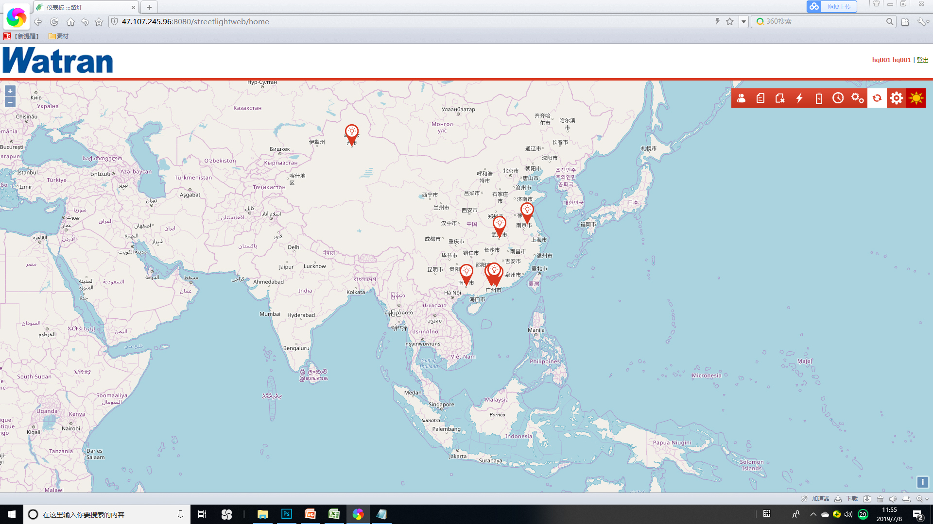
Task: Click the 360搜索 search input field
Action: tap(821, 22)
